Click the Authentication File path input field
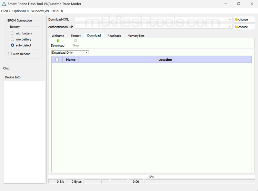The image size is (258, 191). (154, 26)
